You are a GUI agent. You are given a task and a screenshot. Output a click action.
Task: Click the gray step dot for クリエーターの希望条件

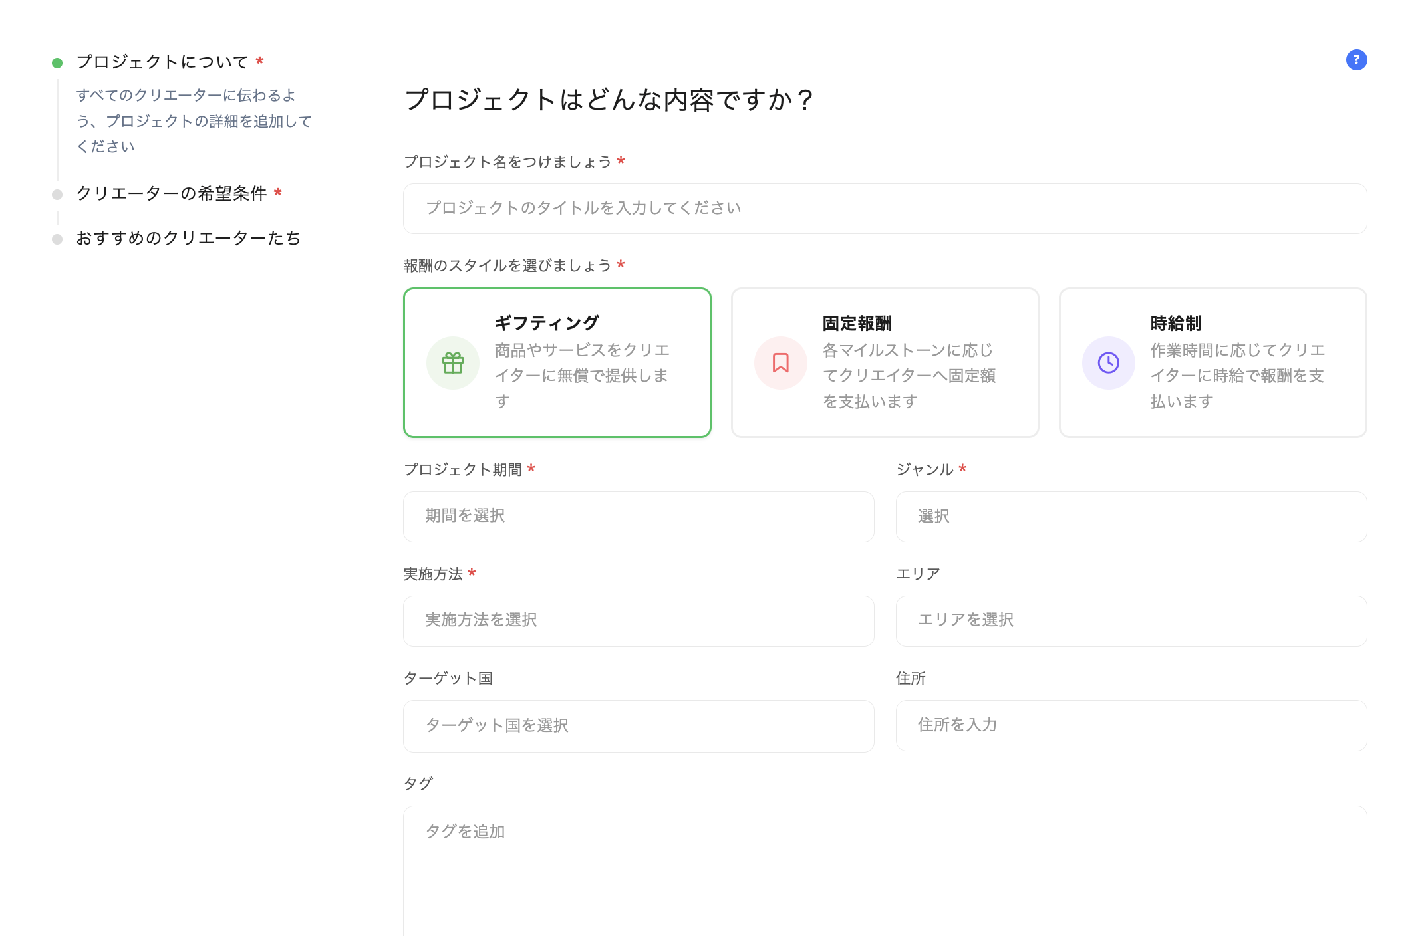pyautogui.click(x=57, y=195)
